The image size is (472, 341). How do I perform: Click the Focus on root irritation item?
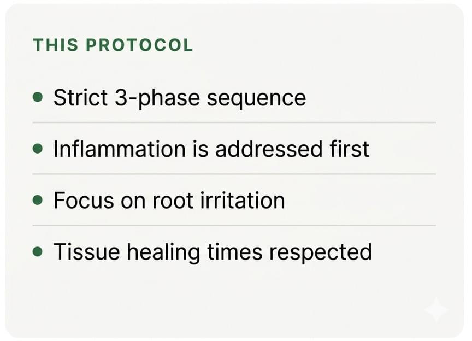(x=169, y=201)
